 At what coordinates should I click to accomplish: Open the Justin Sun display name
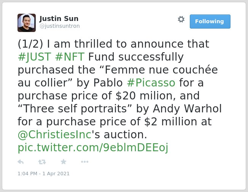pyautogui.click(x=59, y=19)
